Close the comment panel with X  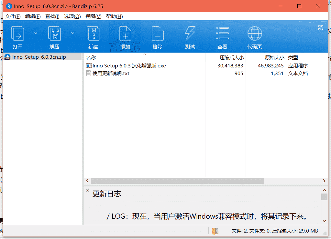(x=87, y=190)
